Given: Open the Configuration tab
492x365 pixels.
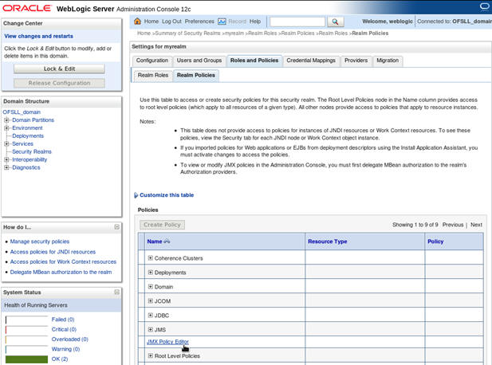Looking at the screenshot, I should point(152,61).
